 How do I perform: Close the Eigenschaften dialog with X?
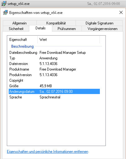pyautogui.click(x=121, y=12)
